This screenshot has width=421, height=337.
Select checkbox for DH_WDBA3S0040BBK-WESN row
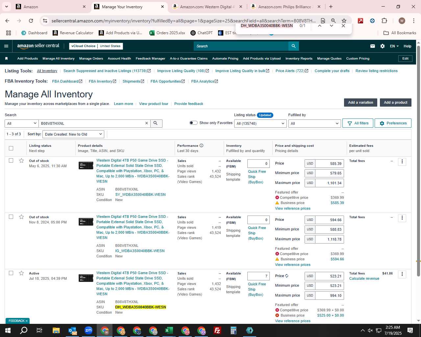pos(11,273)
